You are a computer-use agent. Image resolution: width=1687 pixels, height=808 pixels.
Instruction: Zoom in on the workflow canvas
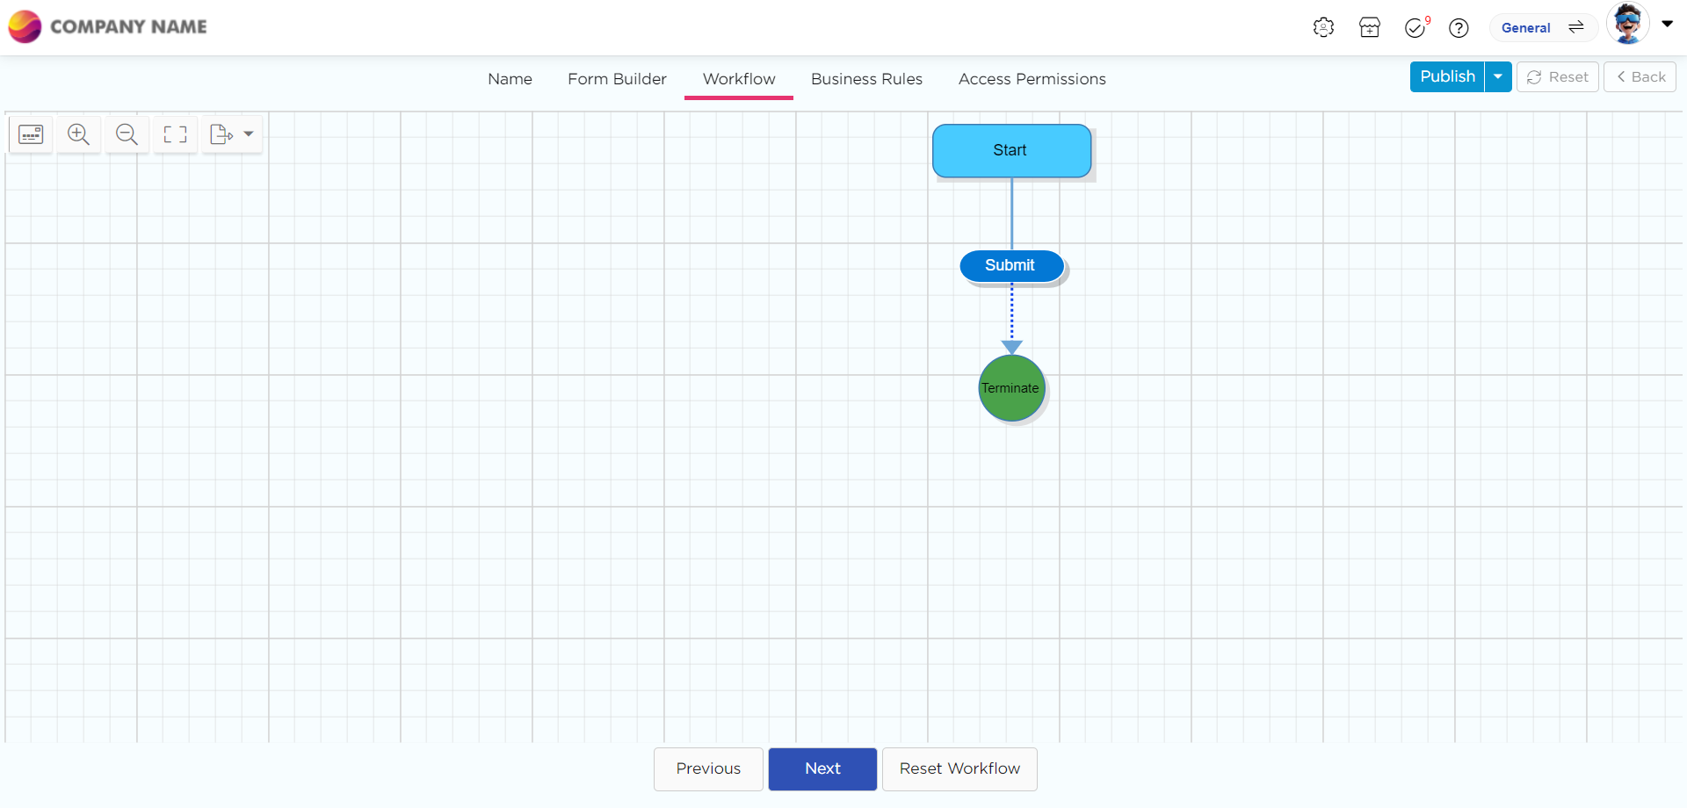[x=79, y=134]
